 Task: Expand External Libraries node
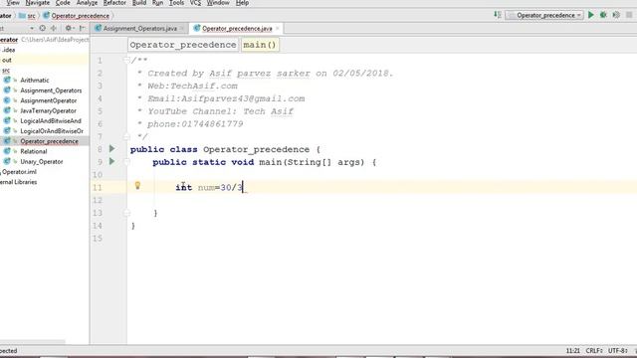(x=18, y=182)
